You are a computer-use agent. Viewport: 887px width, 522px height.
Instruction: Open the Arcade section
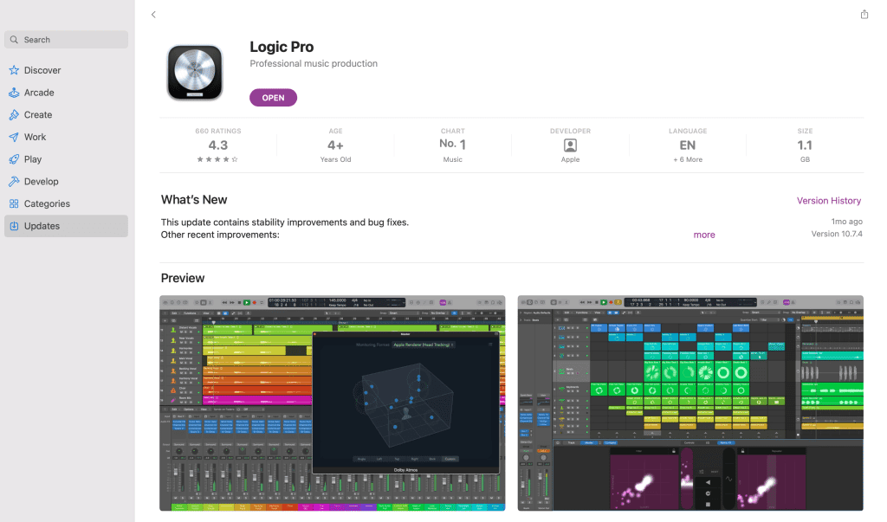(66, 92)
